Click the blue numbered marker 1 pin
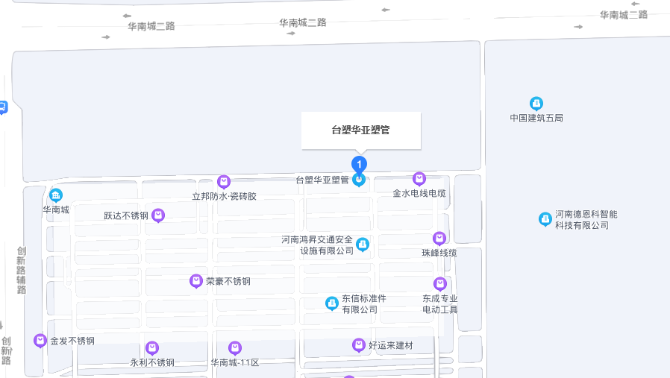Screen dimensions: 670x378 (x=359, y=166)
